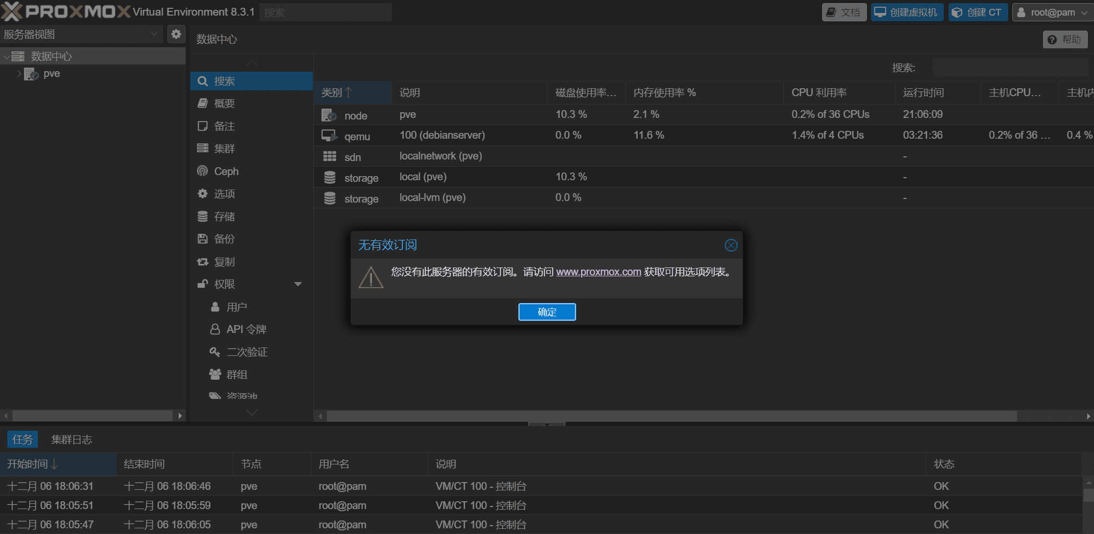Collapse the bottom log panel splitter arrow
1094x534 pixels.
point(546,424)
